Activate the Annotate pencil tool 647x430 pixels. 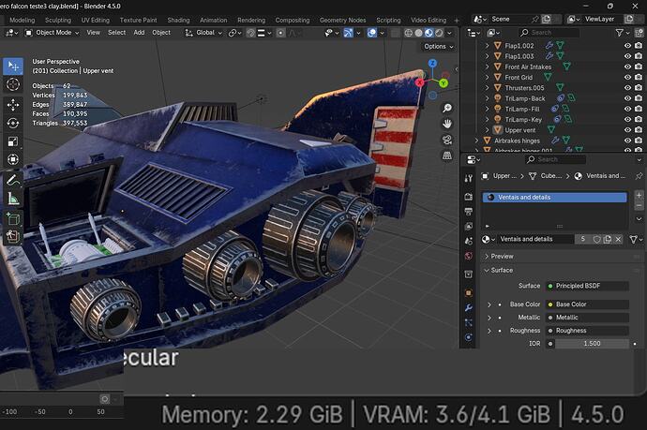coord(13,180)
